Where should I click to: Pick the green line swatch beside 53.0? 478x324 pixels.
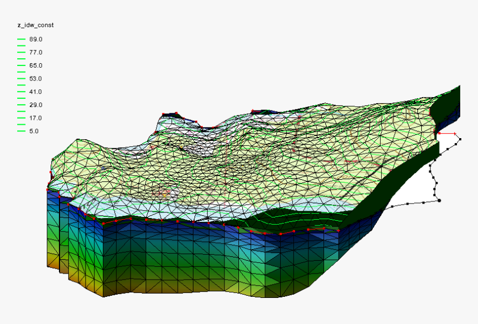22,79
